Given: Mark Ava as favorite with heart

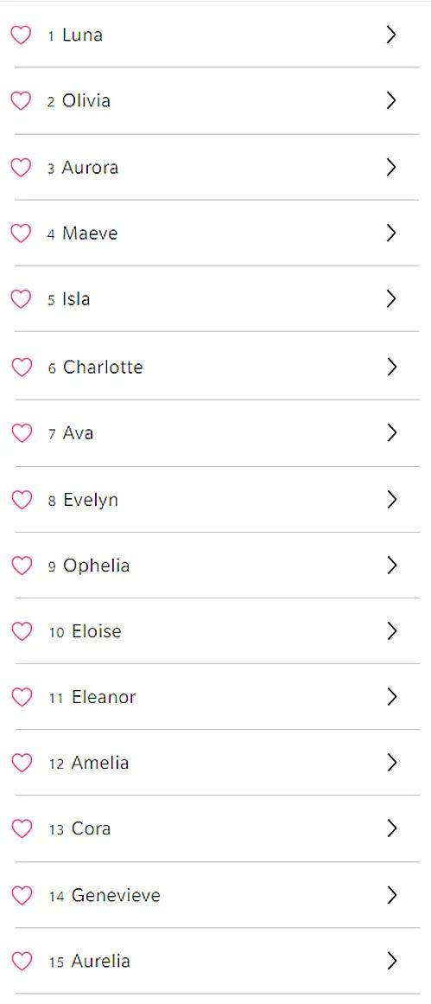Looking at the screenshot, I should [x=22, y=433].
